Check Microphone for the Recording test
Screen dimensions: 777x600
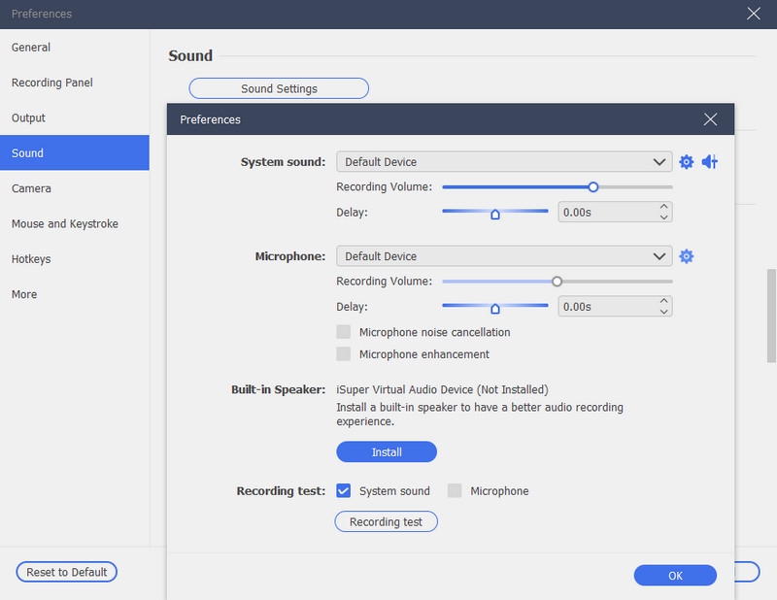click(455, 490)
